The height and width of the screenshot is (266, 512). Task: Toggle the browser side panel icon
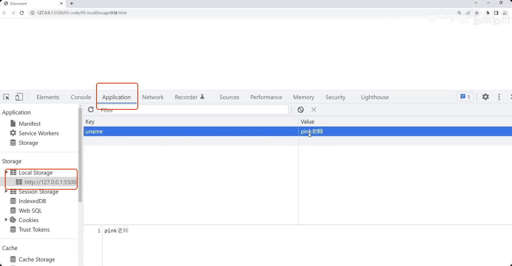click(496, 13)
